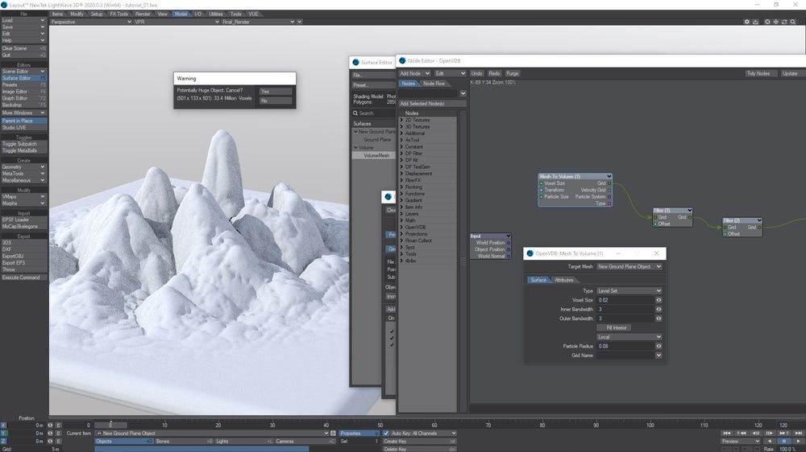
Task: Click the Particle Radius envelope icon
Action: pyautogui.click(x=659, y=347)
